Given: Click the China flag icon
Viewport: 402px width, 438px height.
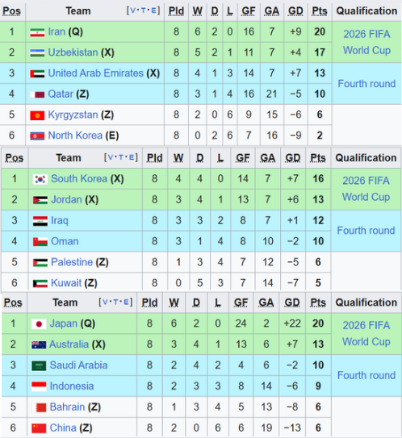Looking at the screenshot, I should tap(39, 428).
